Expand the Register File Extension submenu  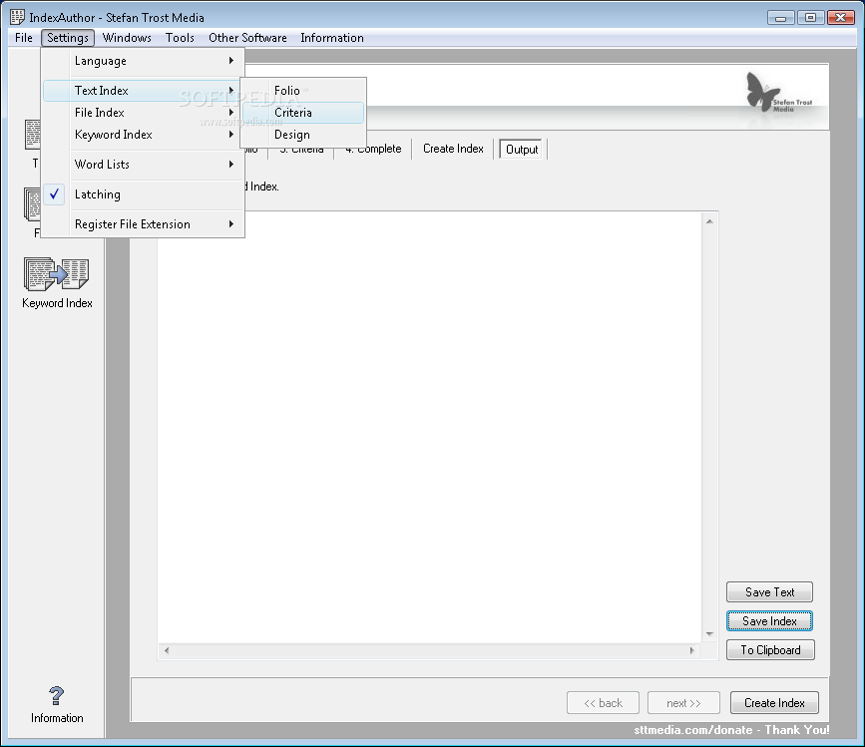144,224
